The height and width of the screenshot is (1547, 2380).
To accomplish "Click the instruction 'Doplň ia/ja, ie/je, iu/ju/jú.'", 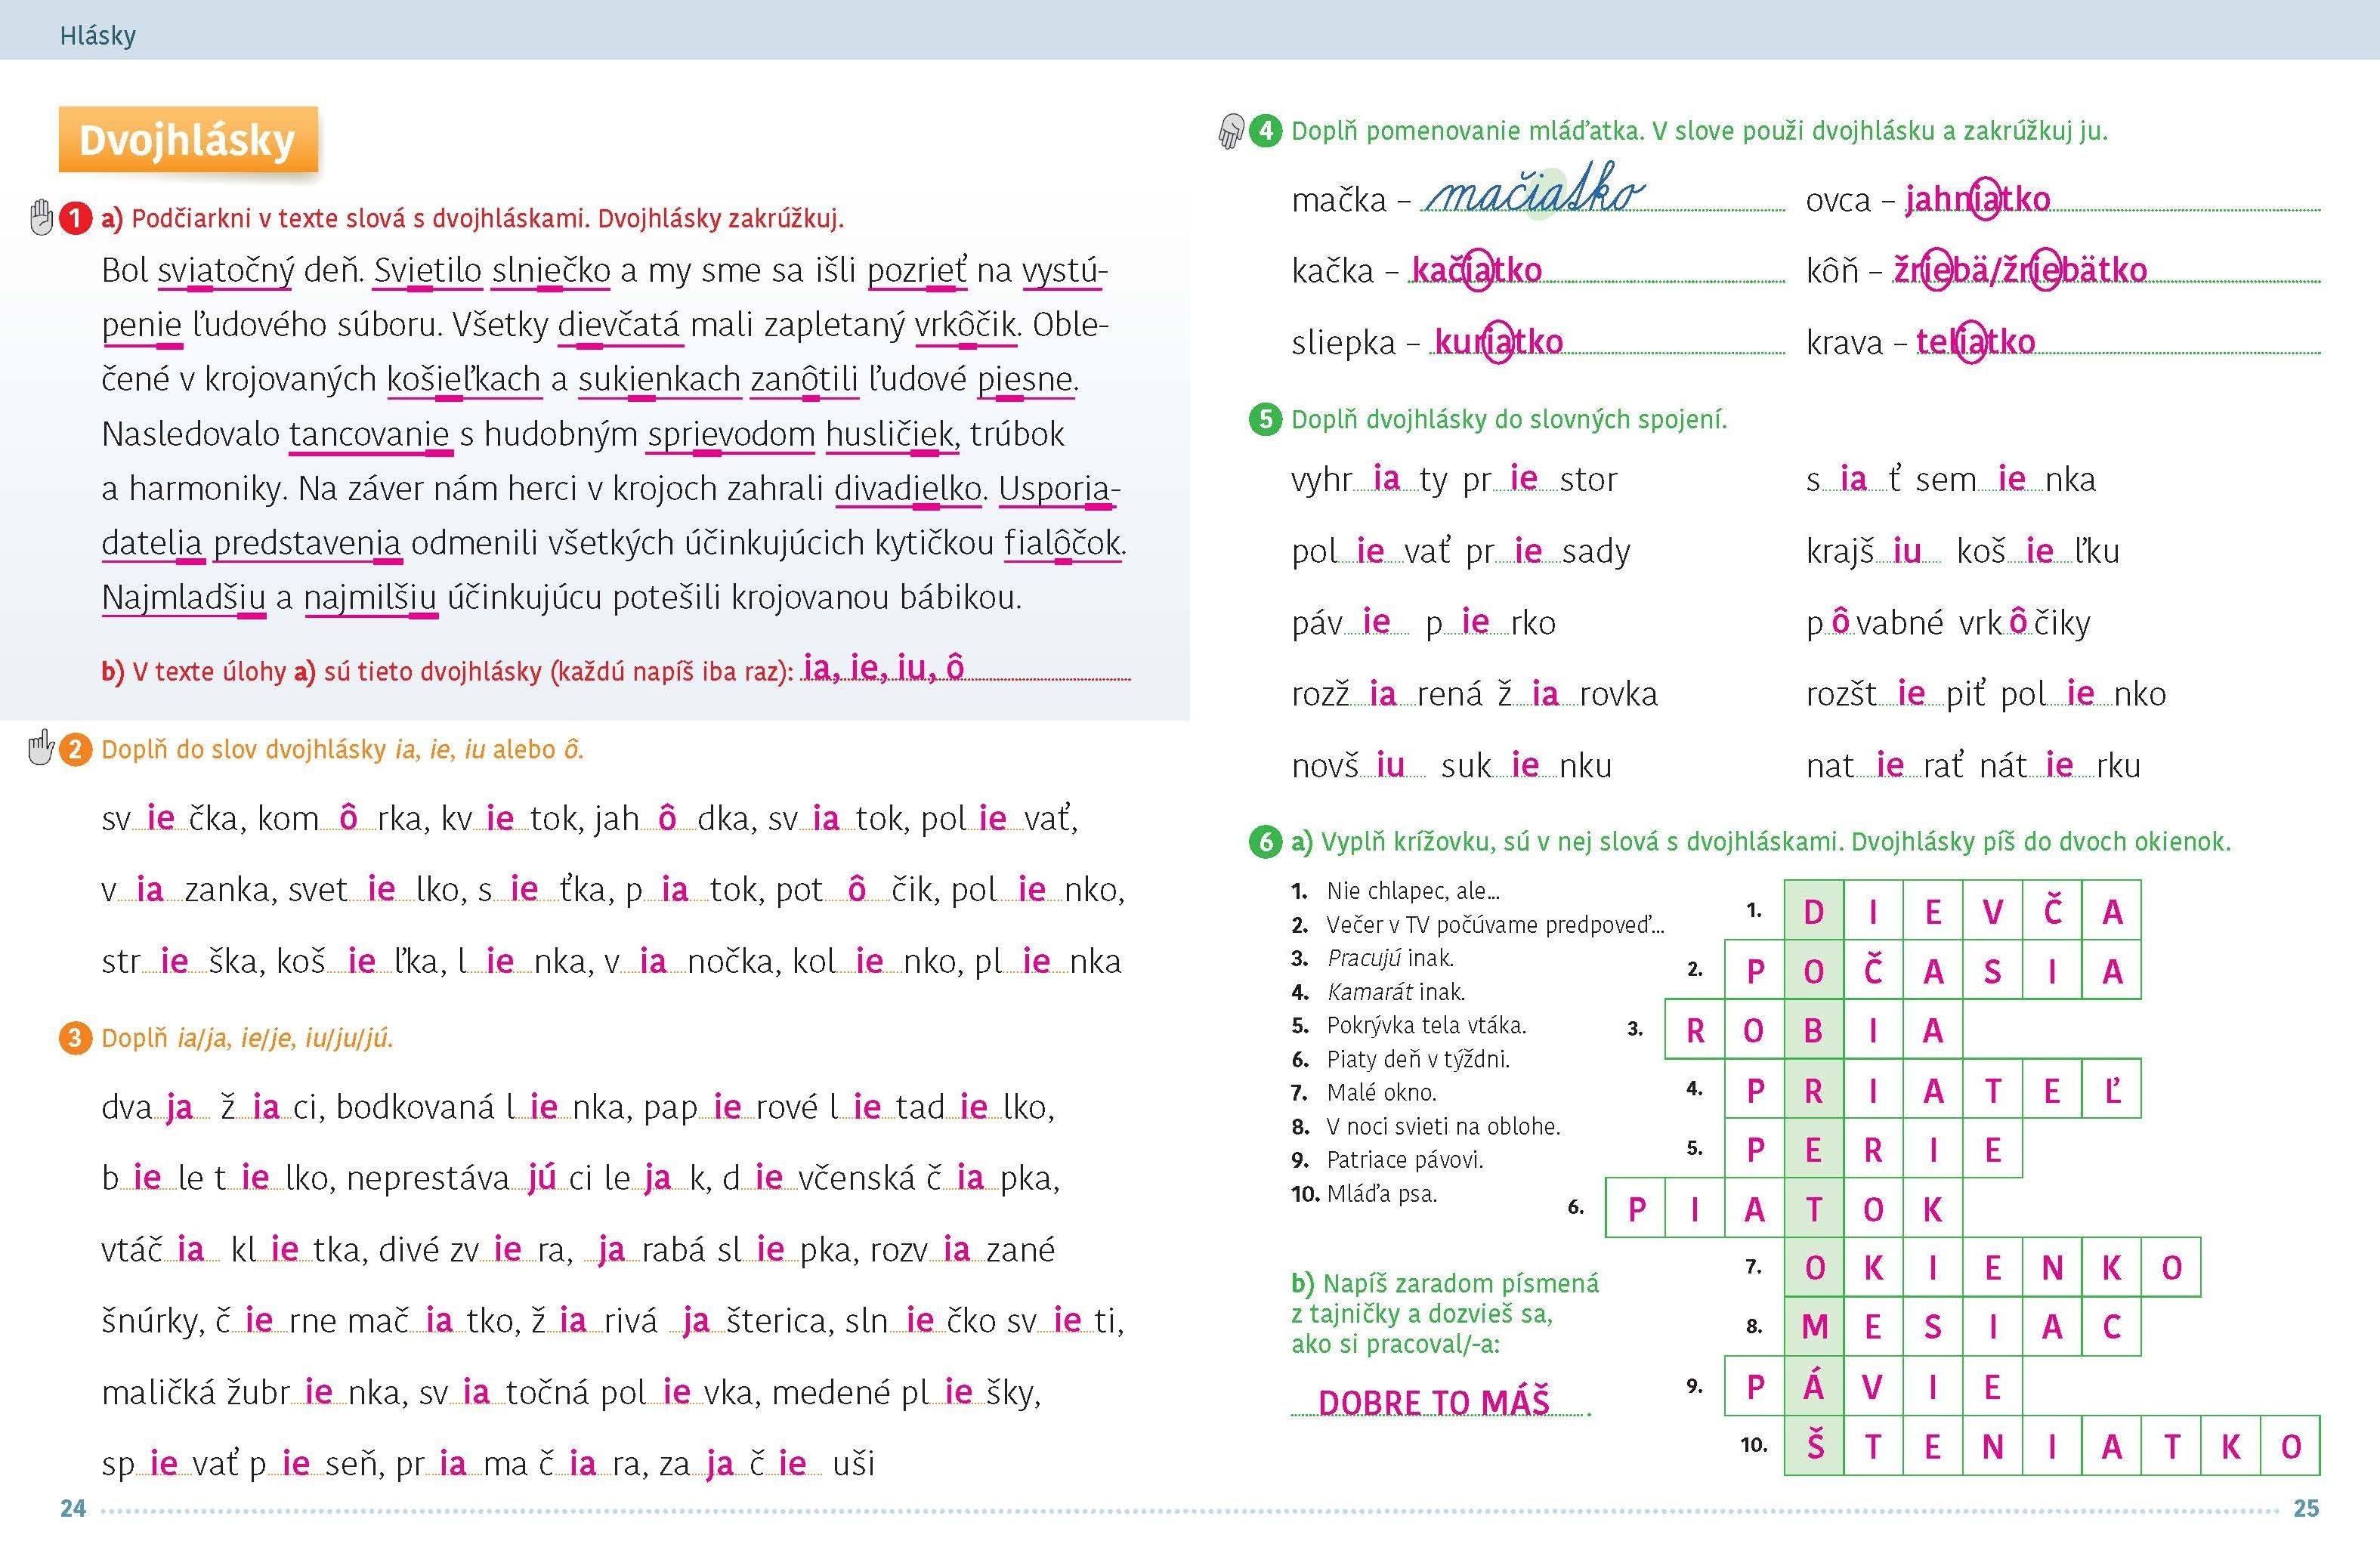I will click(x=247, y=1038).
